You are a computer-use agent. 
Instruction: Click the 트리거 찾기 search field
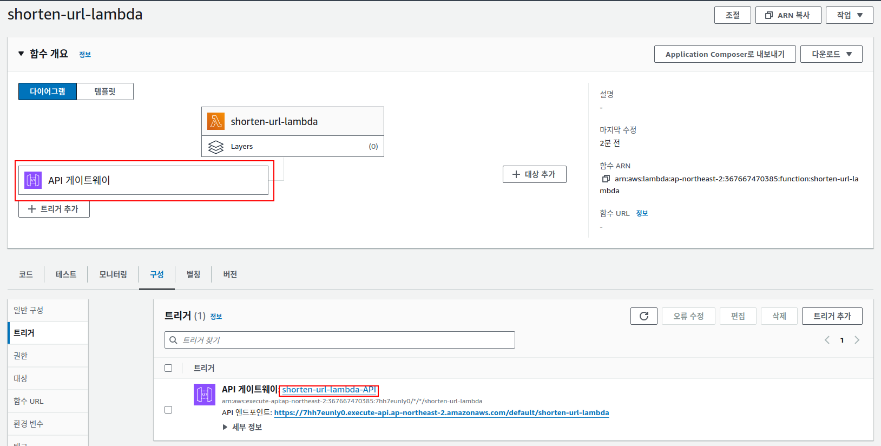[x=340, y=340]
